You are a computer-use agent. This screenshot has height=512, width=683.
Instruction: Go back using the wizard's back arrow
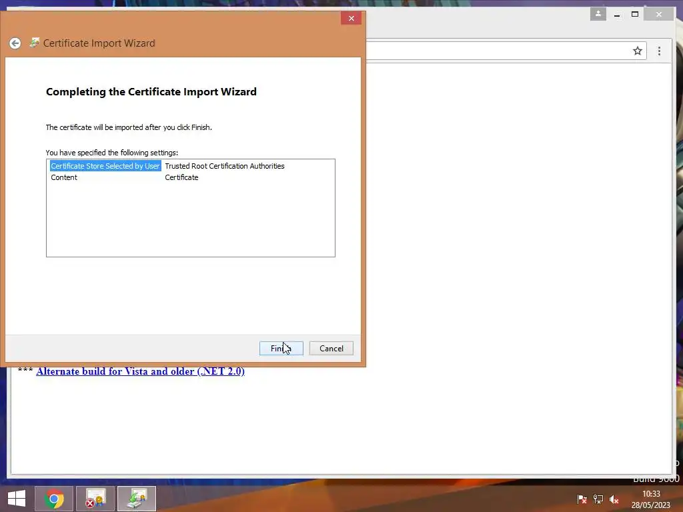[x=15, y=43]
